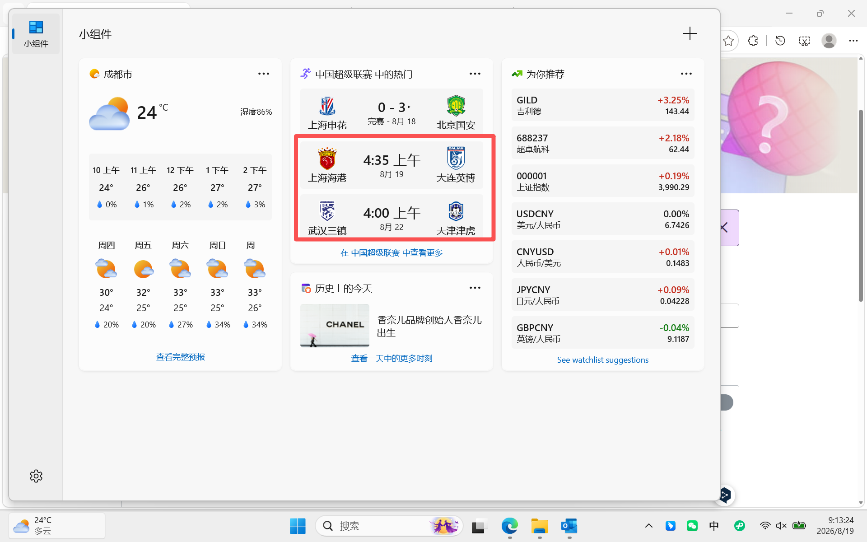Screen dimensions: 867x542
Task: Click 查看完整预报 link
Action: [x=180, y=357]
